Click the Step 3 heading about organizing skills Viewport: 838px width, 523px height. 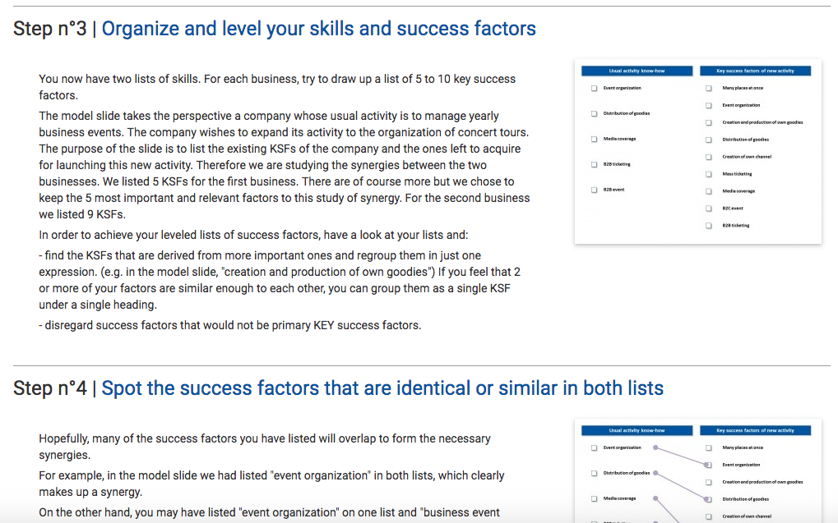(274, 28)
